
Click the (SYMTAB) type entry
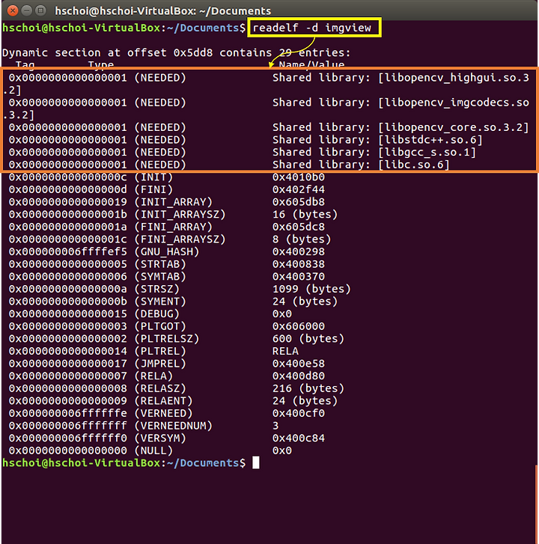(160, 277)
